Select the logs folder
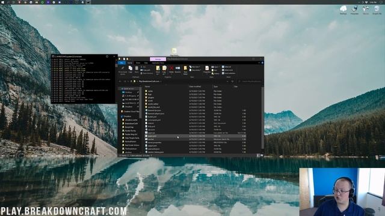 tap(150, 94)
